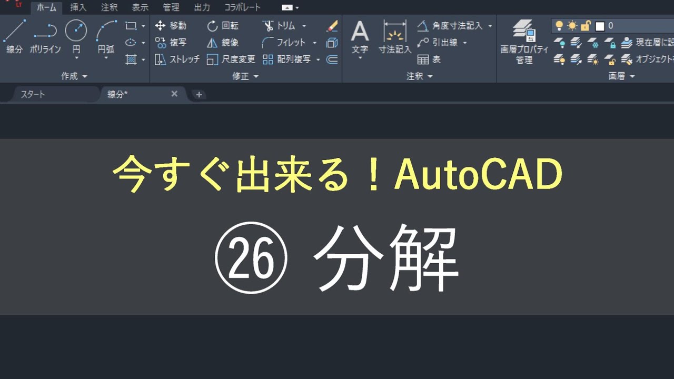The image size is (674, 379).
Task: Switch to the 管理 ribbon tab
Action: tap(171, 7)
